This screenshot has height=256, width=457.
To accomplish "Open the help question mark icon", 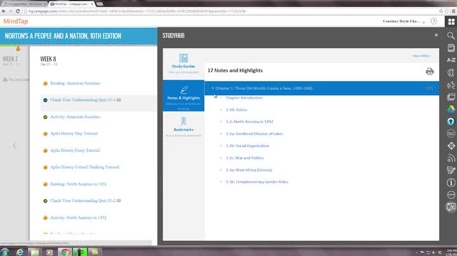I will [434, 22].
